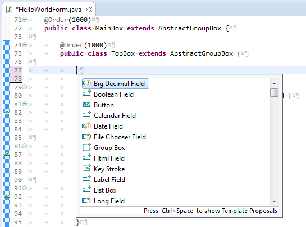
Task: Click the Date Field proposal icon
Action: [86, 126]
